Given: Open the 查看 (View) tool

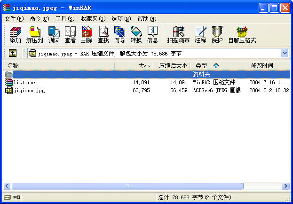Looking at the screenshot, I should [x=70, y=35].
